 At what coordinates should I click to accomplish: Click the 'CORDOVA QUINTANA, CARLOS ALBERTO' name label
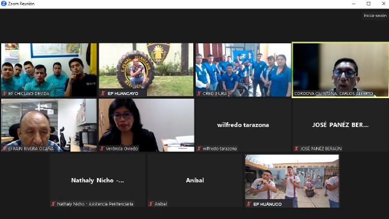(334, 93)
